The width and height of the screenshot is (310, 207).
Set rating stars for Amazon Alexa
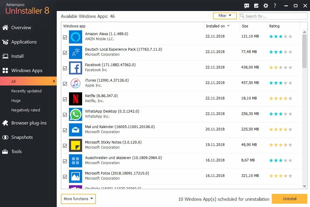click(x=280, y=36)
